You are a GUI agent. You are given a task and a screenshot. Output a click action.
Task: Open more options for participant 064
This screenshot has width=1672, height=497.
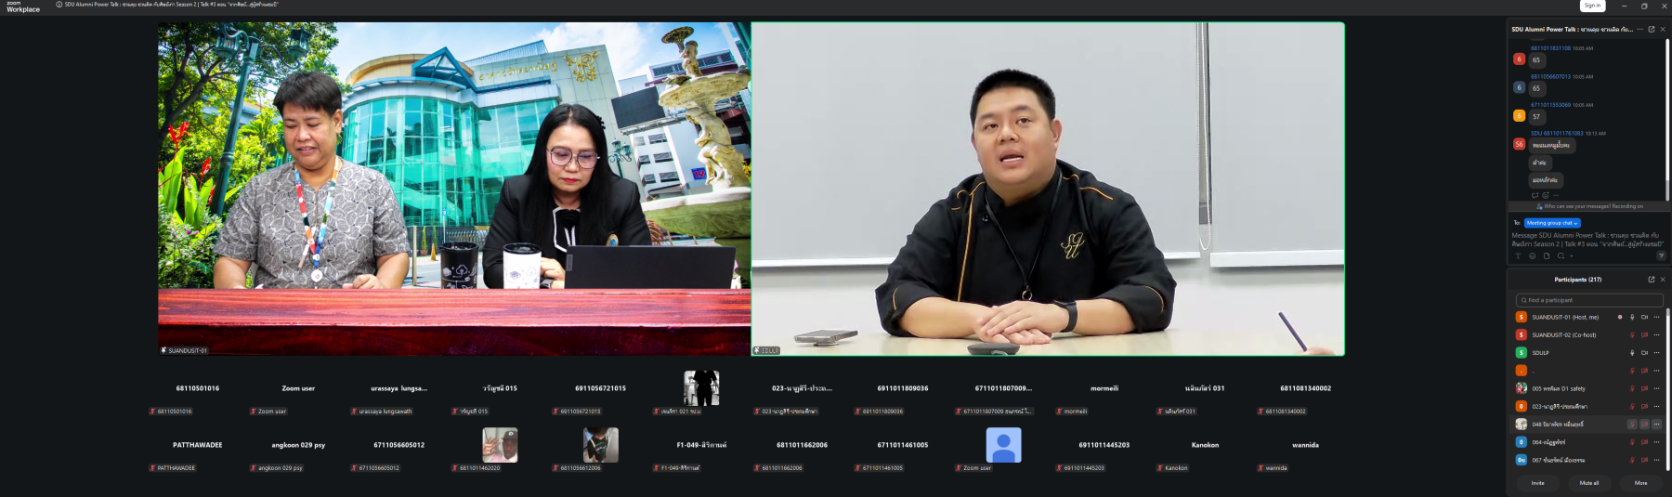1656,442
